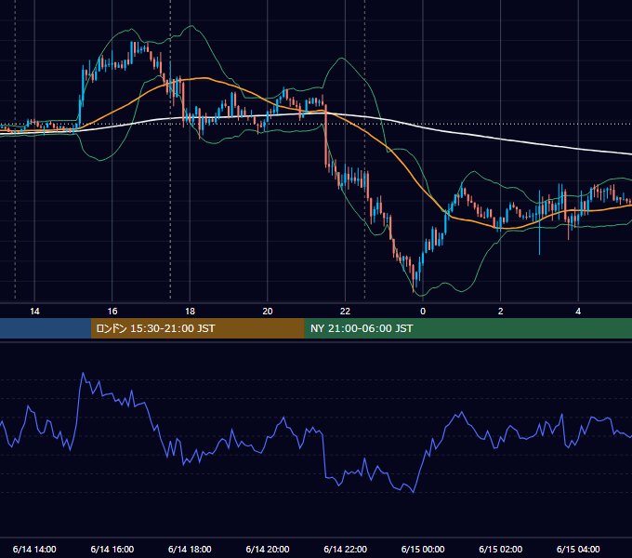
Task: Click the 6/15 00:00 date label
Action: coord(423,549)
